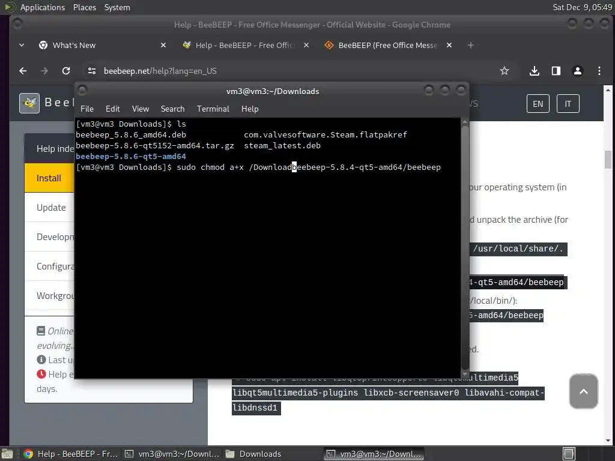
Task: Open Chrome side panel icon
Action: point(556,71)
